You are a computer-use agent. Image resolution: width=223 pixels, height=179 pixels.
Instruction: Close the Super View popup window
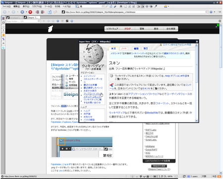click(x=197, y=42)
